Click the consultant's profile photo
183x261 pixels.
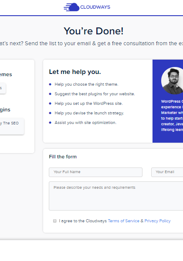[172, 81]
